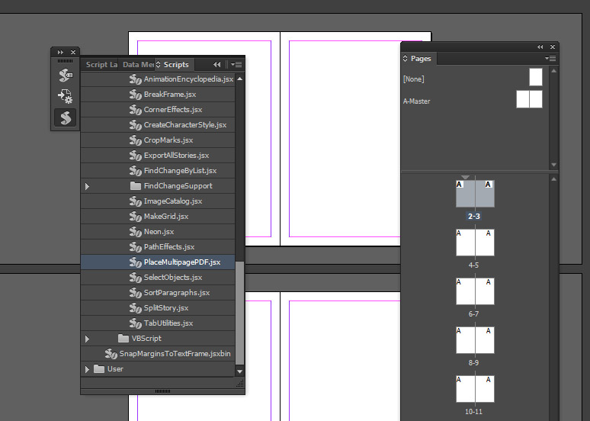Select CropMarks.jsx script
Screen dimensions: 590x421
pyautogui.click(x=158, y=140)
